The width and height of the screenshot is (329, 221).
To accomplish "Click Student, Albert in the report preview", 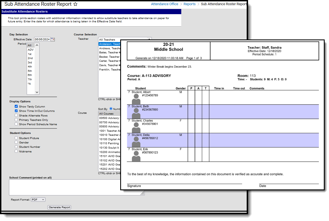I will [x=141, y=92].
